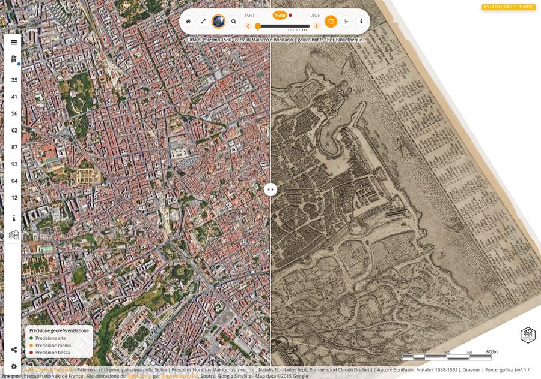Click the 2026 end year label
This screenshot has height=379, width=541.
tap(316, 16)
